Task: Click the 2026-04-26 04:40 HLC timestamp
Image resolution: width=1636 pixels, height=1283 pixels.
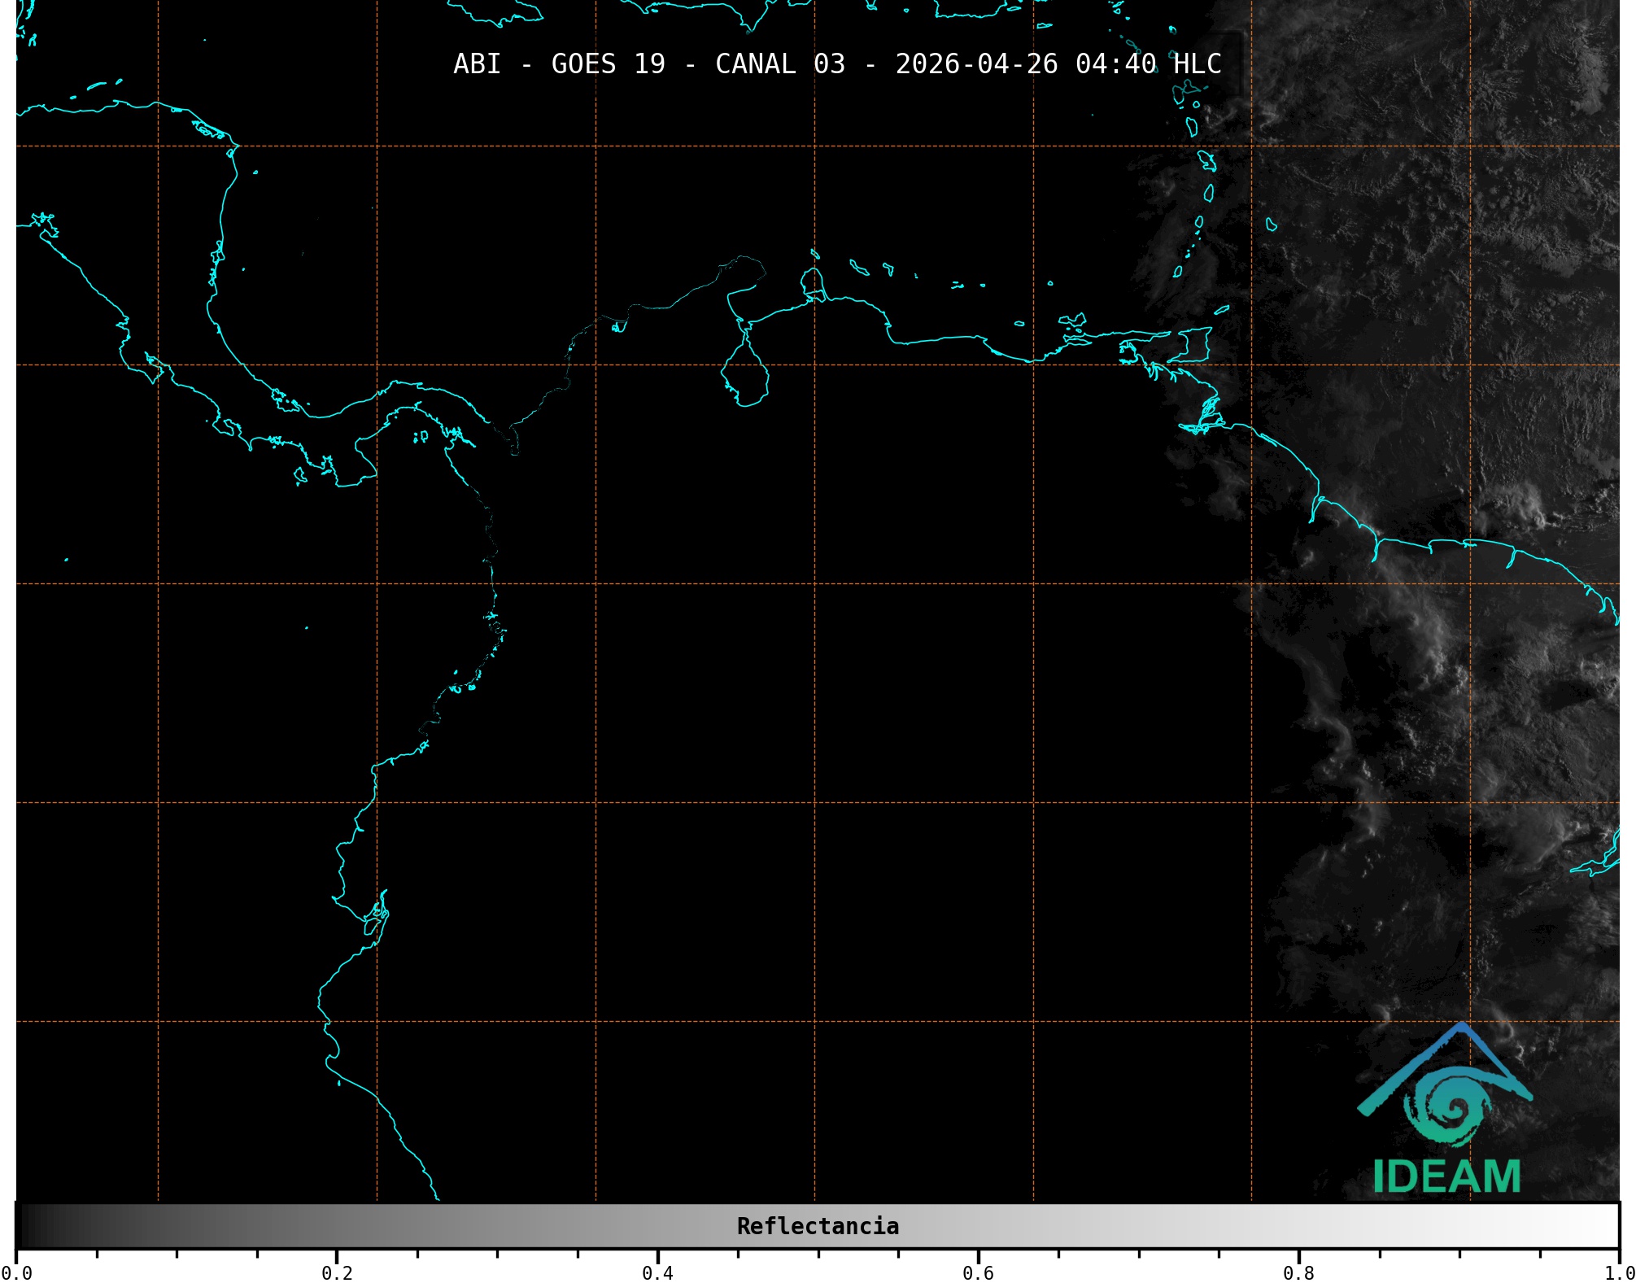Action: click(x=1058, y=64)
